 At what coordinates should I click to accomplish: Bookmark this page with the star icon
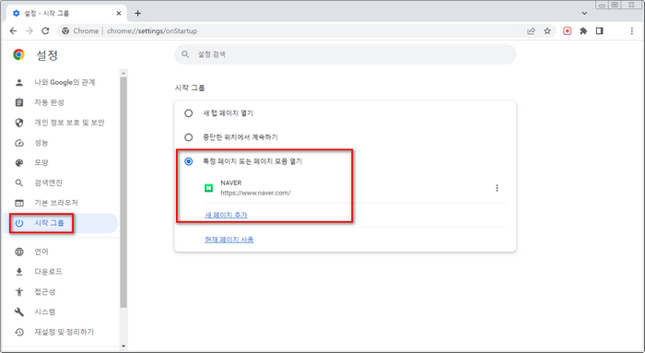[x=547, y=30]
